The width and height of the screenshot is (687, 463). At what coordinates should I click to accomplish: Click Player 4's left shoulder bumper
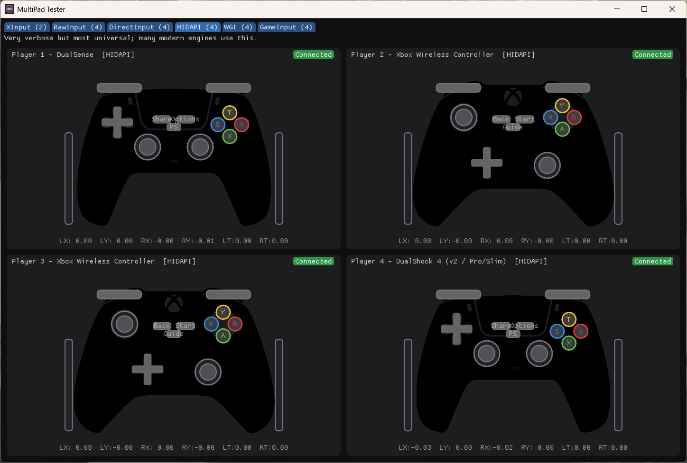coord(458,294)
